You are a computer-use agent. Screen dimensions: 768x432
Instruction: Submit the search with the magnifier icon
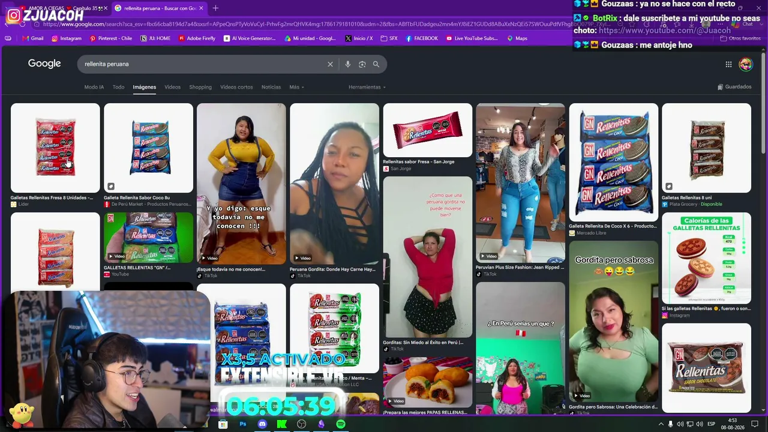click(376, 64)
